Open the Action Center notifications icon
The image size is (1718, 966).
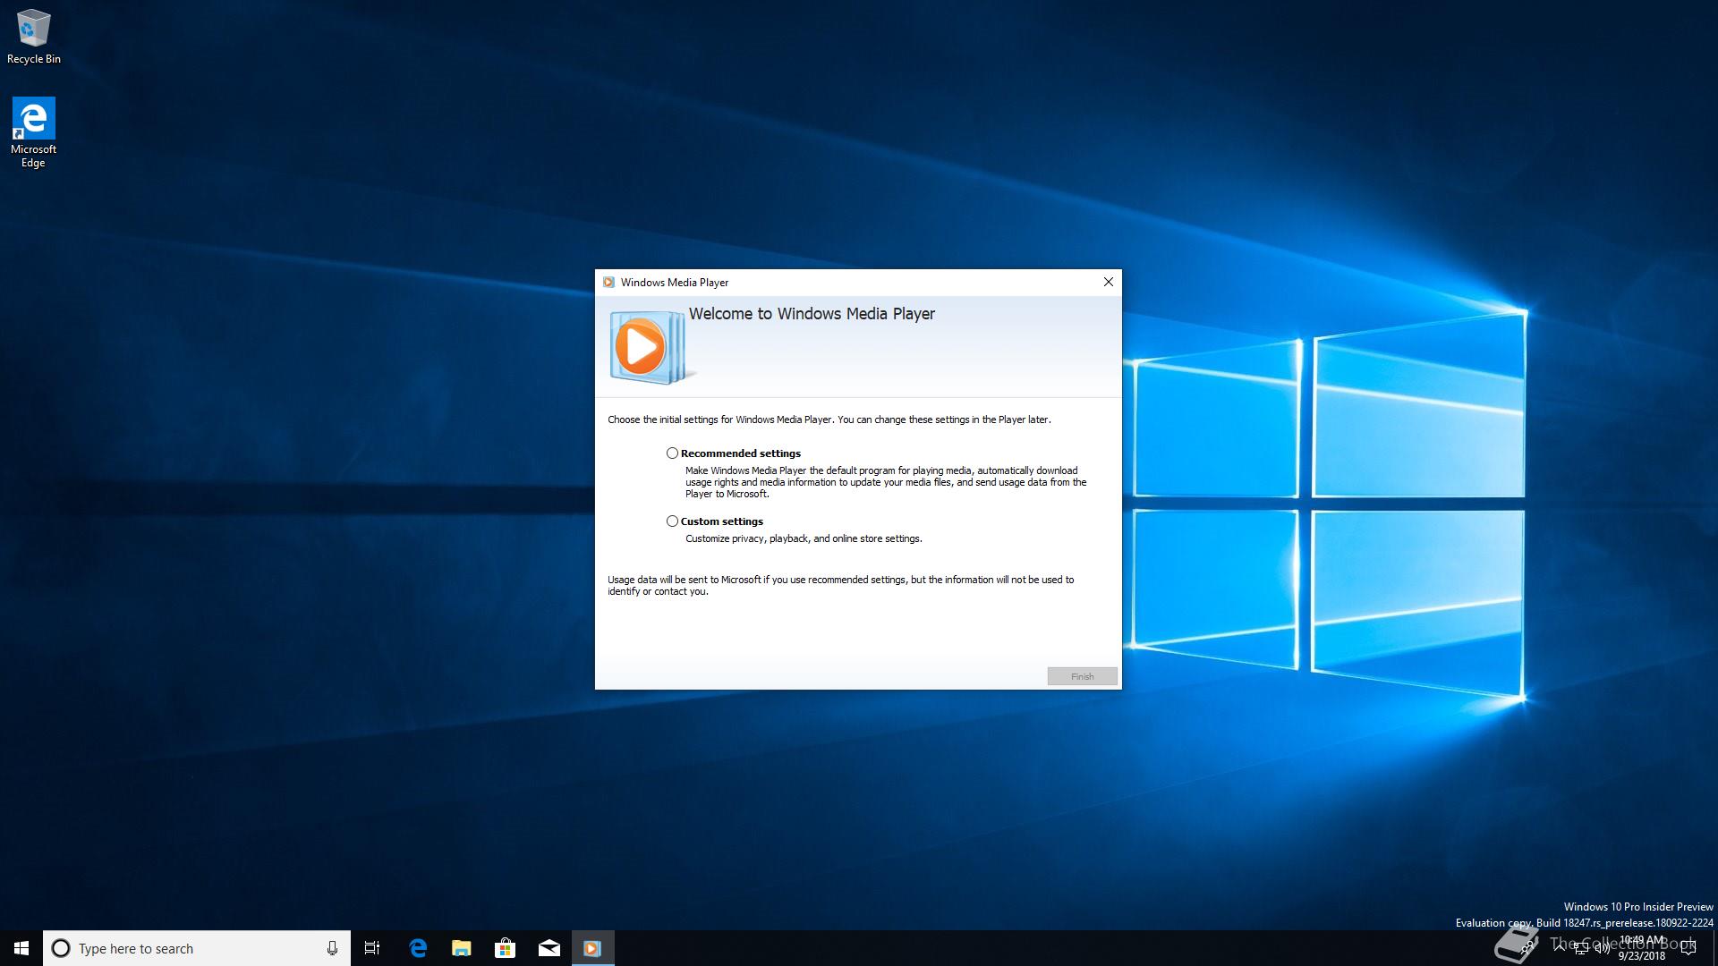point(1688,948)
